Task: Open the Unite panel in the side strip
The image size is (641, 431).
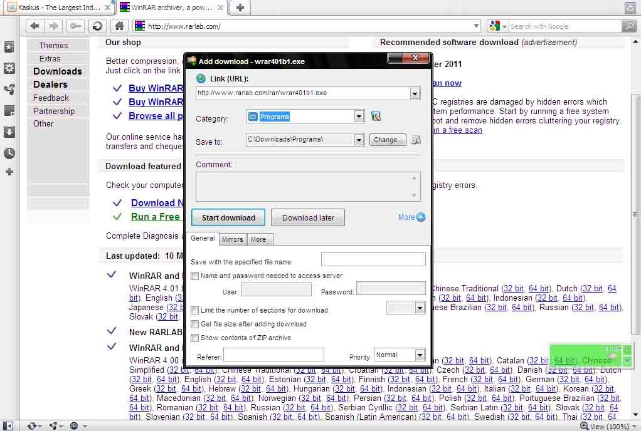Action: pos(9,90)
